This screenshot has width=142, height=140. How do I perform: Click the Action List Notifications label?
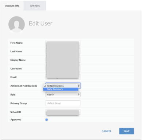click(24, 86)
